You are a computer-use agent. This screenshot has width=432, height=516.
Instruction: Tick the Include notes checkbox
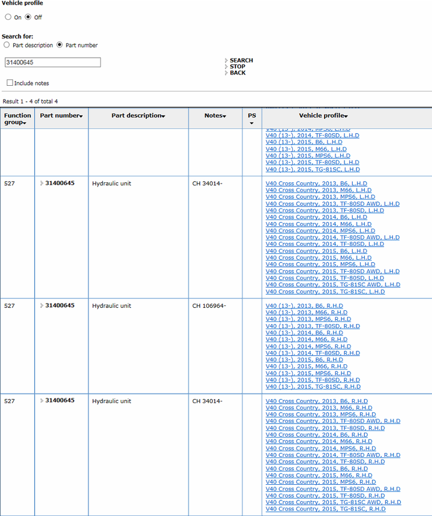(x=10, y=83)
